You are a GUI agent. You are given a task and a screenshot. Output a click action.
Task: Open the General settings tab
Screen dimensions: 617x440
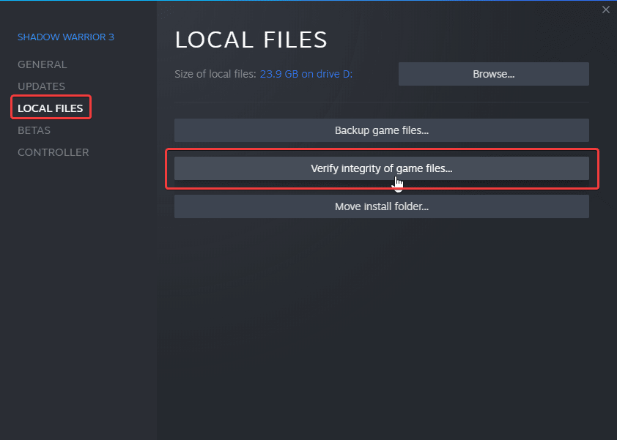(x=42, y=64)
